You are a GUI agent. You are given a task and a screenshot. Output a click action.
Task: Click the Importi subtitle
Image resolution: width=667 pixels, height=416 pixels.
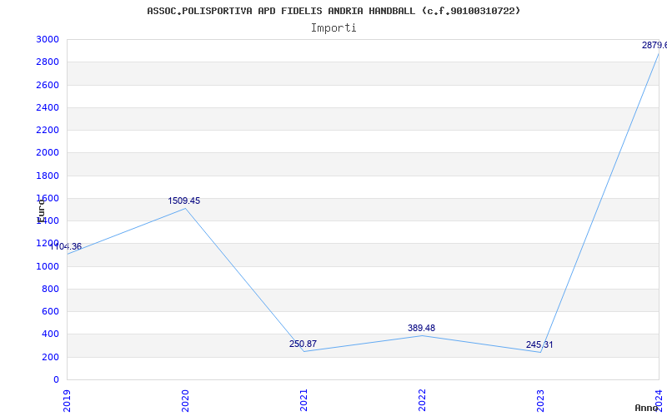[x=333, y=28]
